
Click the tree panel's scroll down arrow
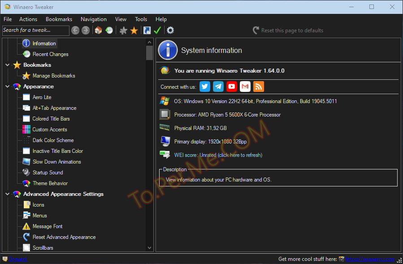click(149, 247)
